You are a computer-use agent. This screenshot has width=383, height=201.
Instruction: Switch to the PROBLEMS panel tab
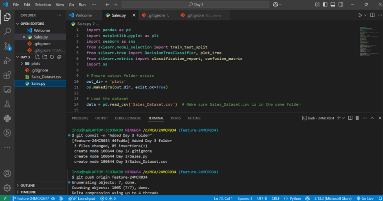tap(80, 118)
